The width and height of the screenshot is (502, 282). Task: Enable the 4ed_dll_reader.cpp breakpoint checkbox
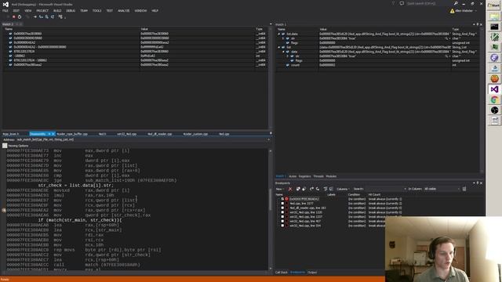(282, 208)
